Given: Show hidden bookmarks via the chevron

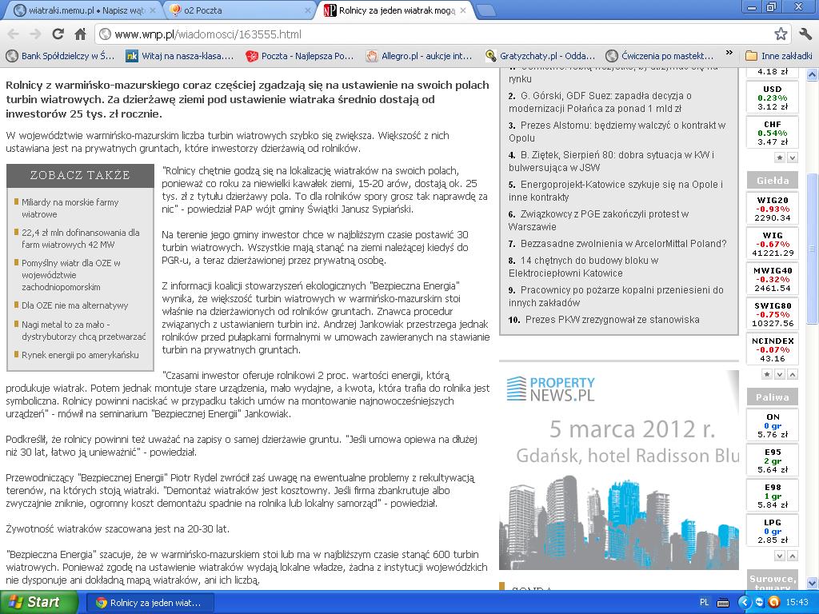Looking at the screenshot, I should tap(729, 54).
